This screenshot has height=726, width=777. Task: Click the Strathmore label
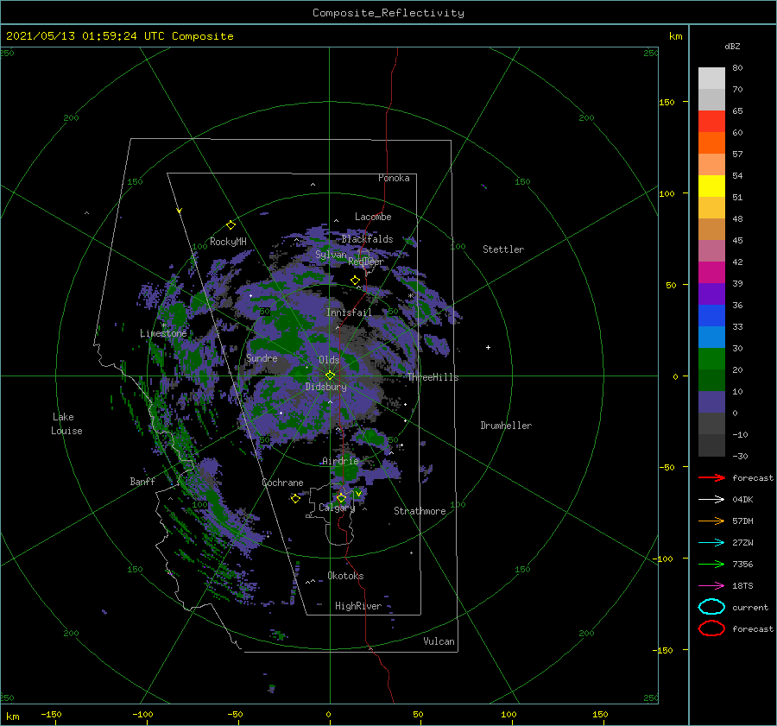coord(420,511)
